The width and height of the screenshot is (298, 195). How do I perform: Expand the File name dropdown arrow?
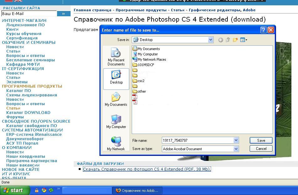[x=236, y=140]
